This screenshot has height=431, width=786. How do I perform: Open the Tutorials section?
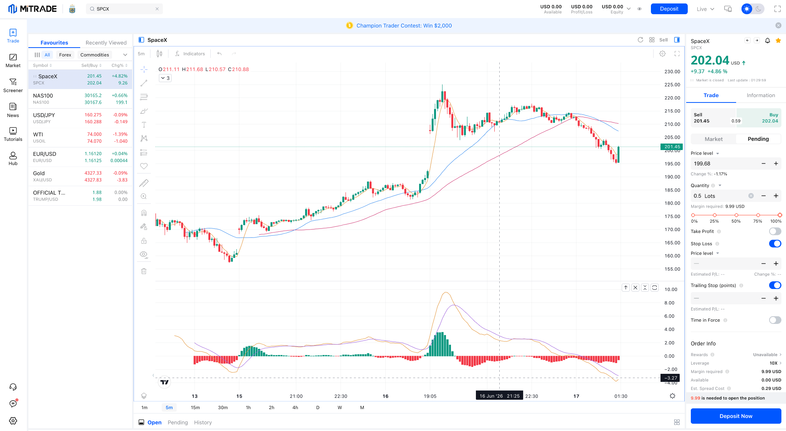tap(13, 134)
